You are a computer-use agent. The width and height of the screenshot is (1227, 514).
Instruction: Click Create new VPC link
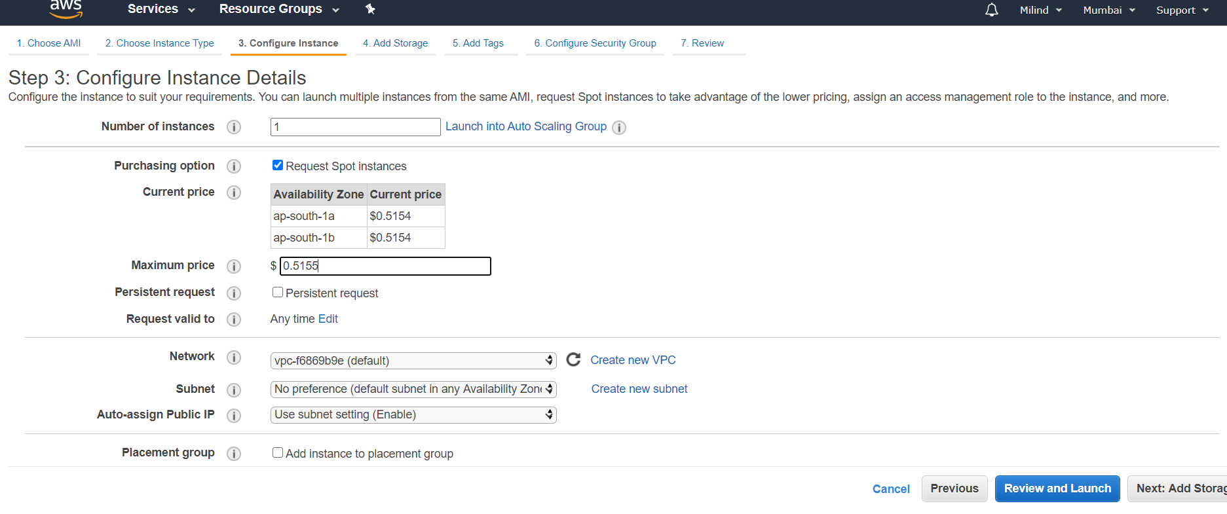[x=633, y=360]
